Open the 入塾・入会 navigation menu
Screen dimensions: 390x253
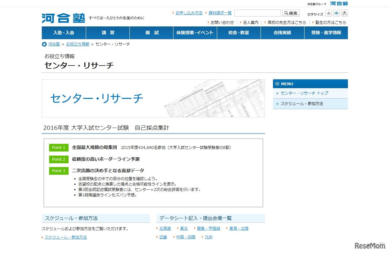coord(64,33)
